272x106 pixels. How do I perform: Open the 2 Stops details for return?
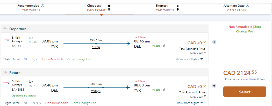pos(96,91)
